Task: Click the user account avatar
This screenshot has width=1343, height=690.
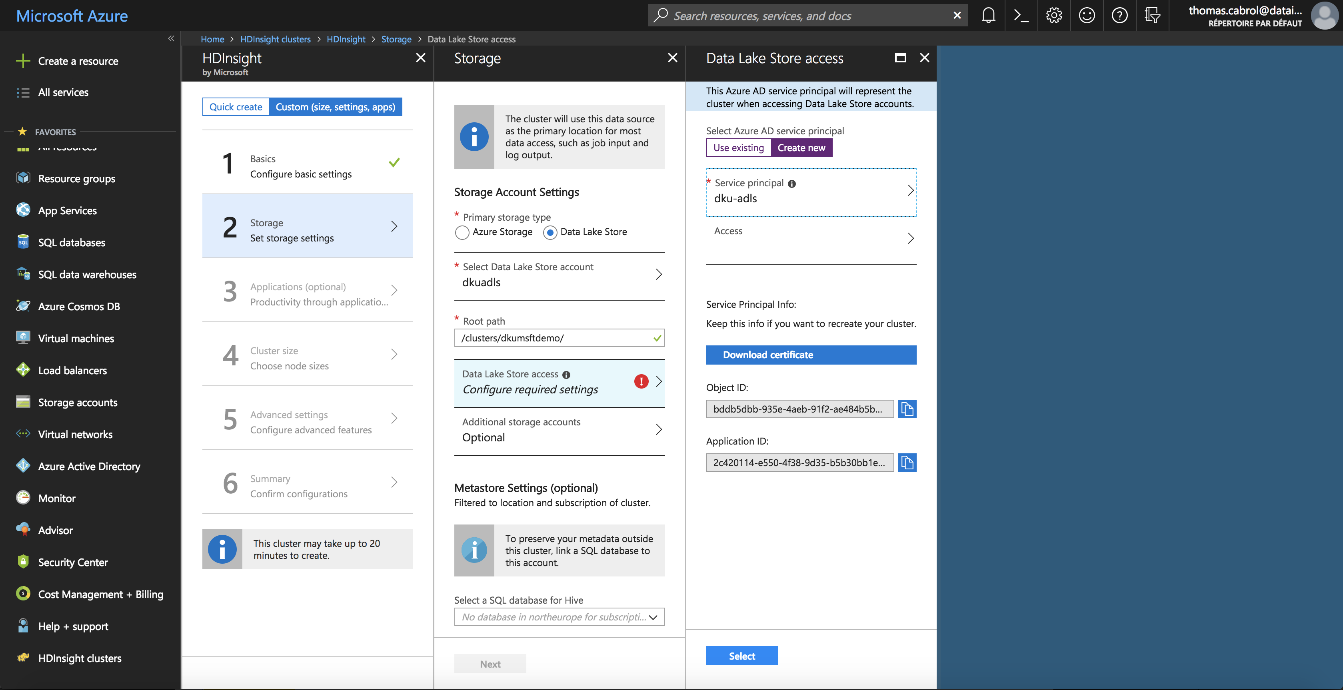Action: [x=1324, y=16]
